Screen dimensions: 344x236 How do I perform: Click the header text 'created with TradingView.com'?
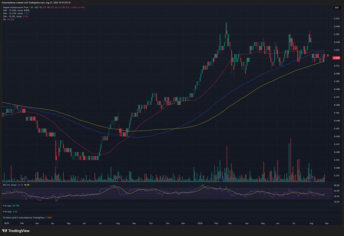pyautogui.click(x=30, y=3)
